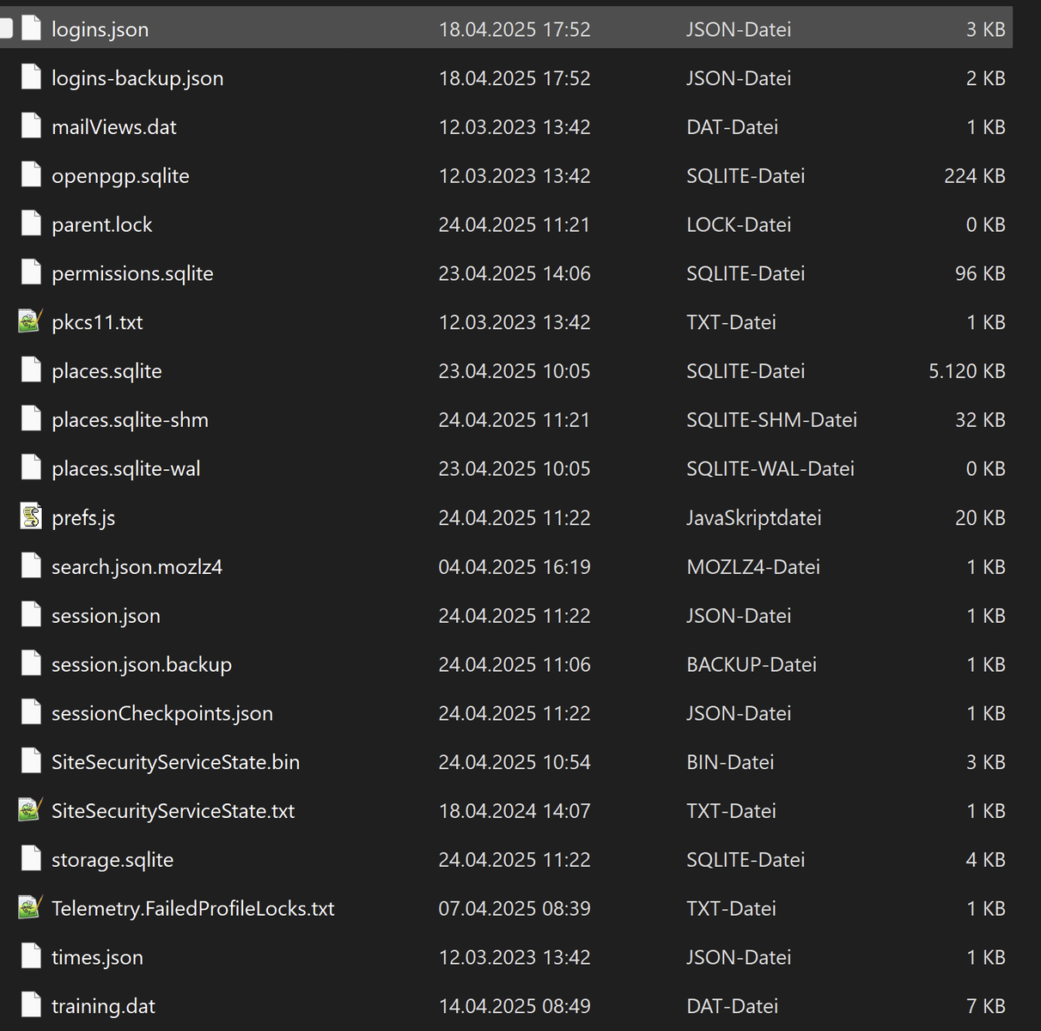The height and width of the screenshot is (1031, 1041).
Task: Click the date 14.04.2025 08:49
Action: pos(514,1006)
